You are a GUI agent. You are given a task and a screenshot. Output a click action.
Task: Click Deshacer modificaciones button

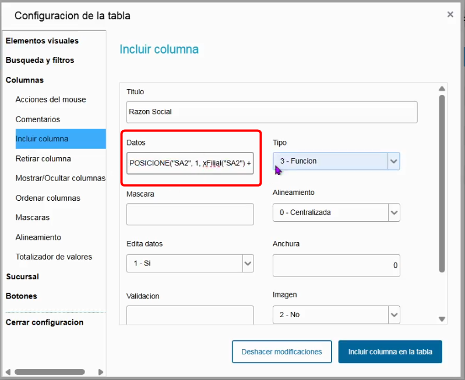coord(281,351)
